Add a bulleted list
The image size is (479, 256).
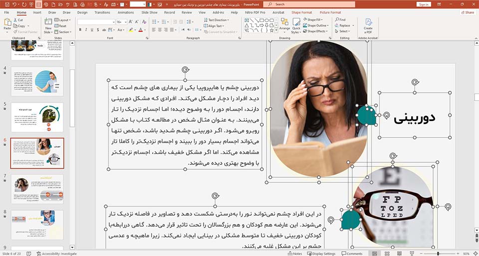pos(155,22)
